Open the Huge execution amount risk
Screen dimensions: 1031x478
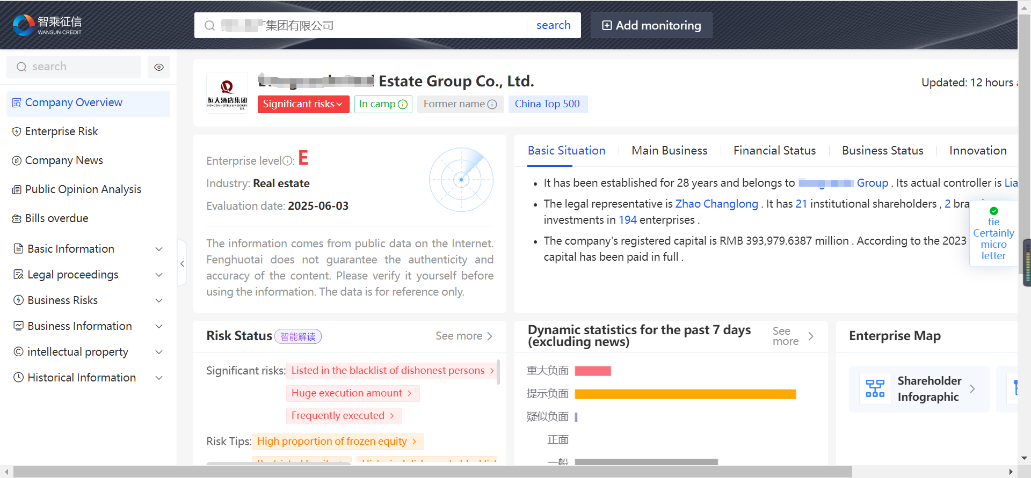coord(353,393)
